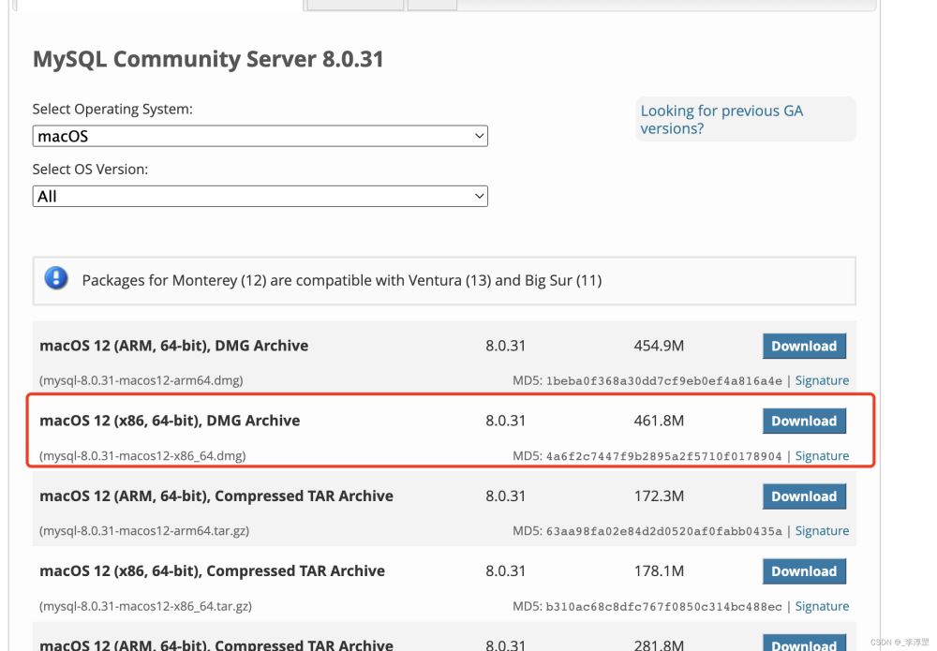
Task: View Signature for arm64.tar.gz package
Action: (x=822, y=531)
